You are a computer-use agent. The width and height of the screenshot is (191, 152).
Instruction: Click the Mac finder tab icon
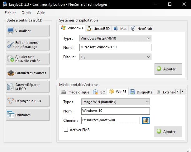point(116,28)
